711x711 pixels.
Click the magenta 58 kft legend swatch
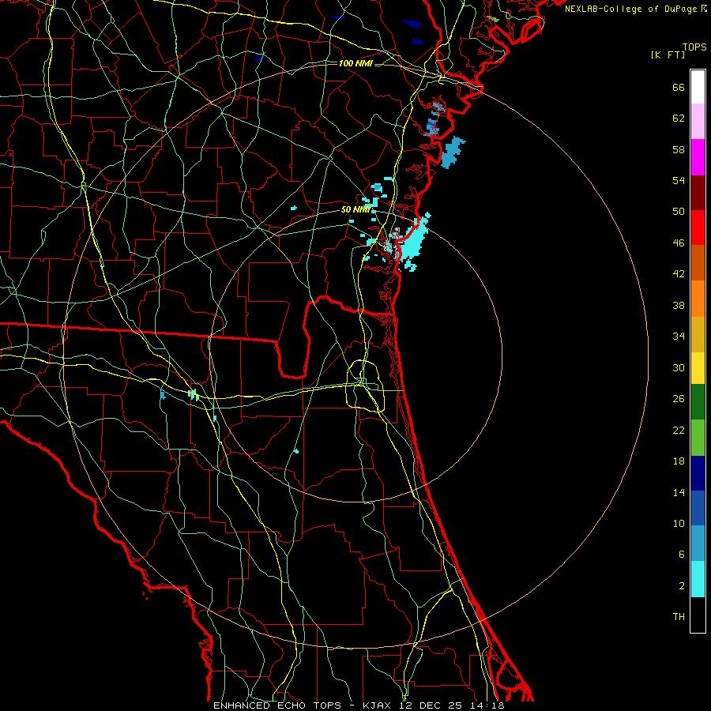click(x=698, y=157)
